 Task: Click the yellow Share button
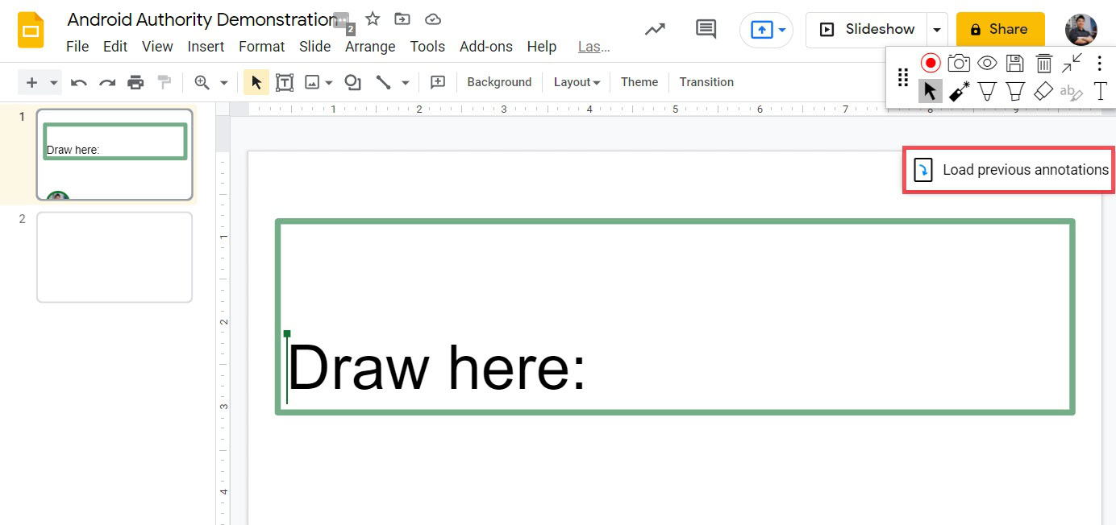pos(1000,30)
